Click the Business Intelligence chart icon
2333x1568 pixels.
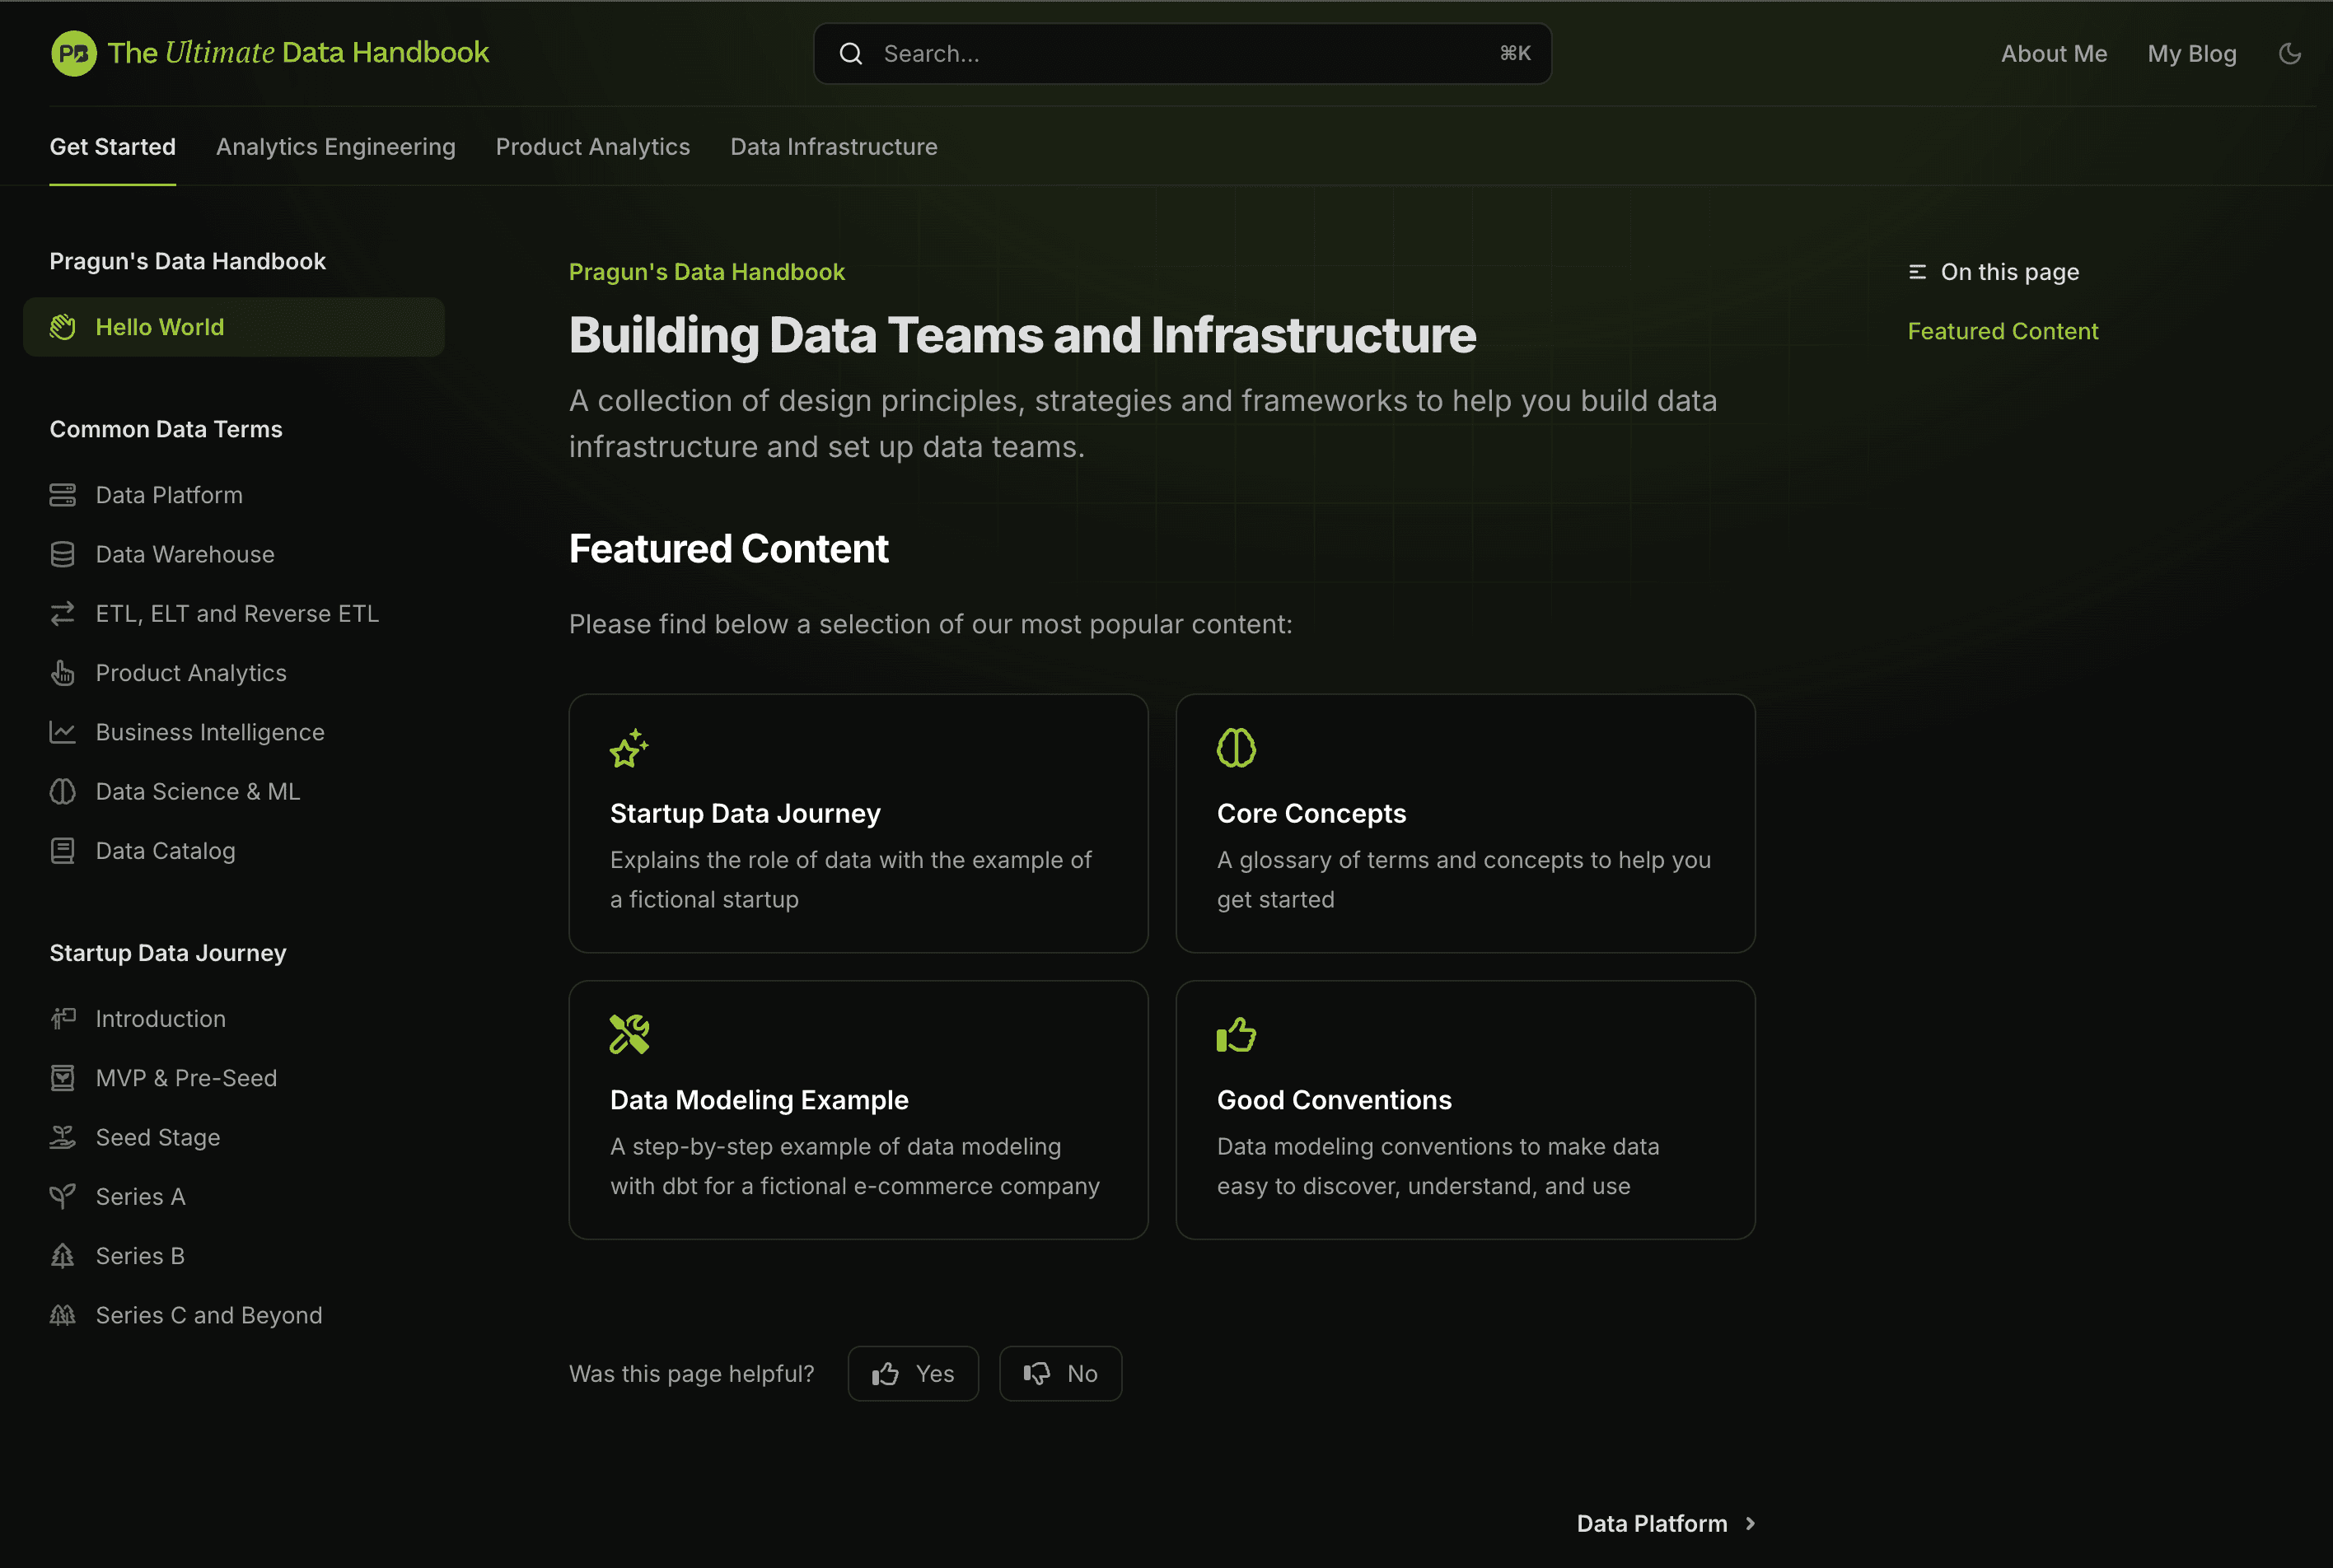click(x=62, y=733)
